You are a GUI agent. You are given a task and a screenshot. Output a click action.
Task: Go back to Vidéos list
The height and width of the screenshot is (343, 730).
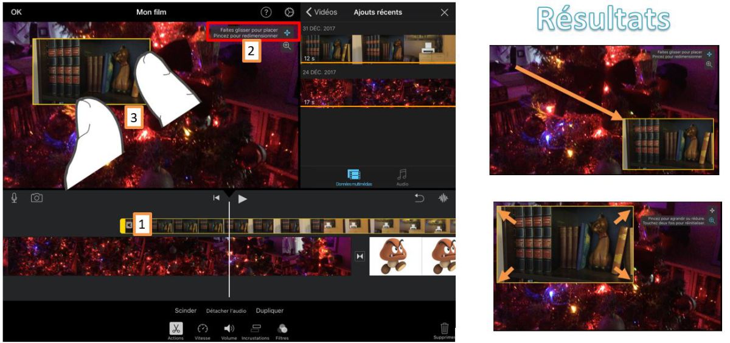point(321,12)
